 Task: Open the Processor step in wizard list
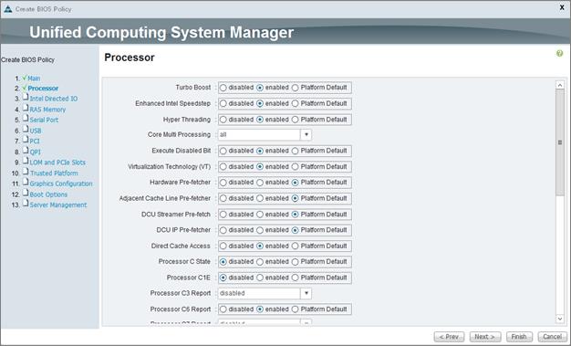tap(43, 89)
